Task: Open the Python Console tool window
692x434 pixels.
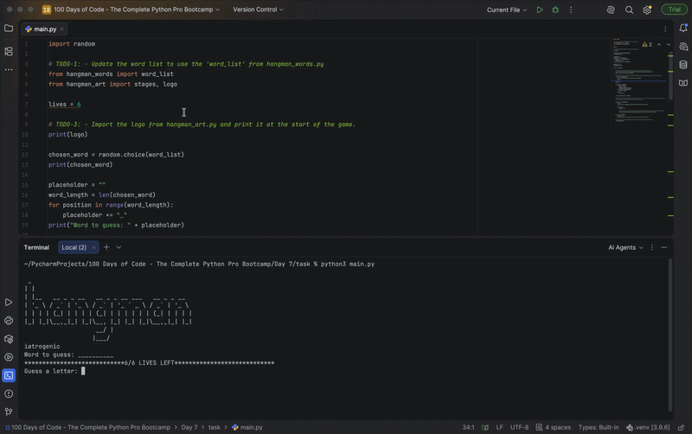Action: pos(9,321)
